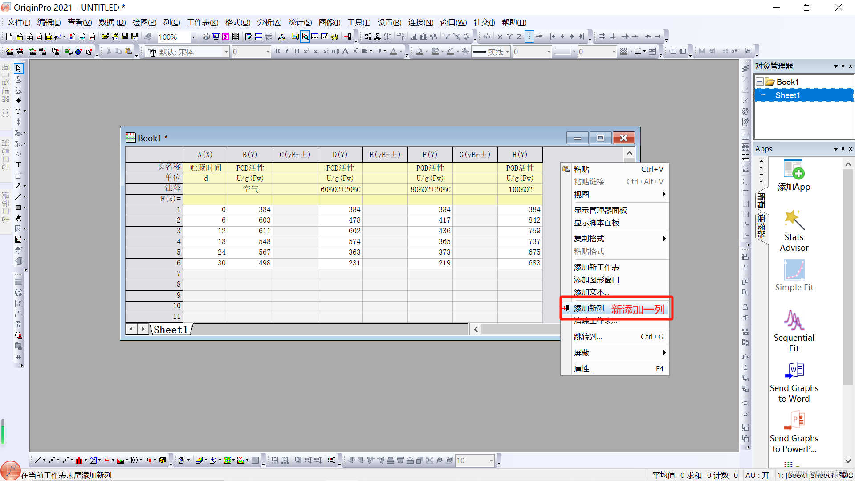The height and width of the screenshot is (481, 855).
Task: Click the New Project icon
Action: [9, 37]
